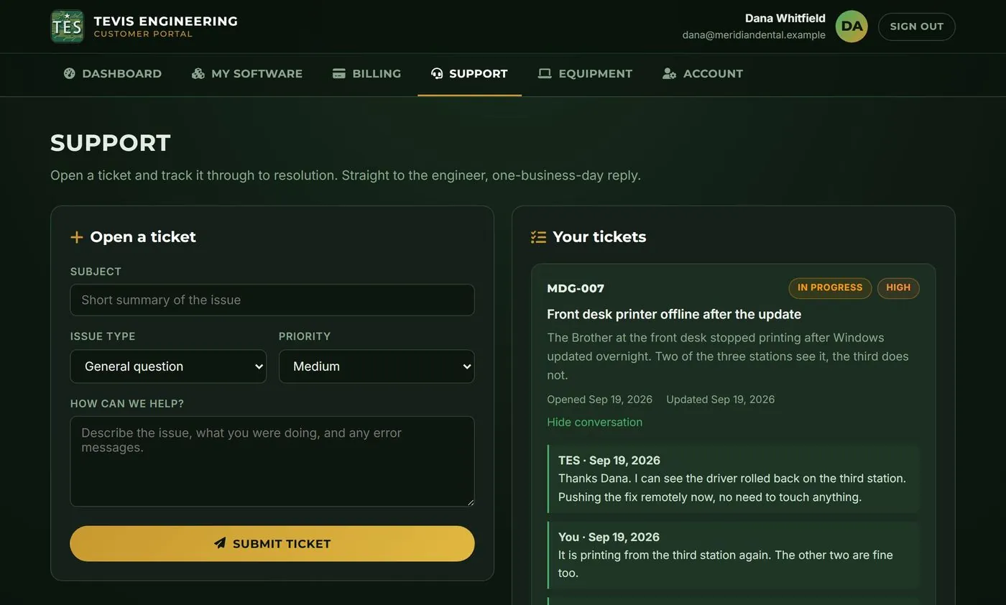Viewport: 1006px width, 605px height.
Task: Click the Dashboard gauge icon
Action: click(x=70, y=73)
